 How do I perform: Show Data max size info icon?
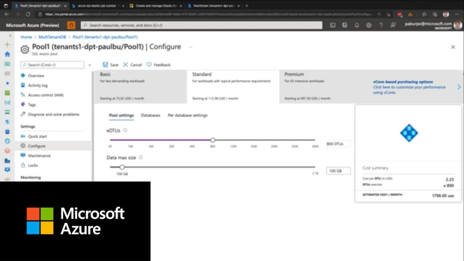141,157
